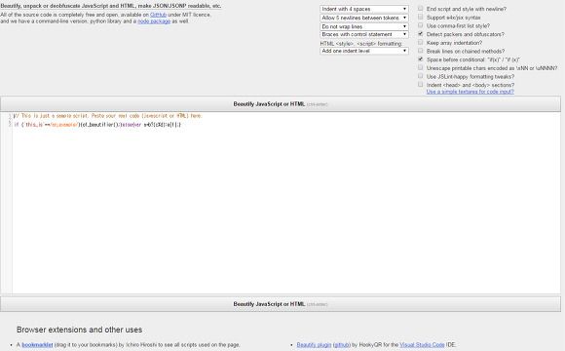This screenshot has height=351, width=565.
Task: Open the GitHub link in the description
Action: pos(158,15)
